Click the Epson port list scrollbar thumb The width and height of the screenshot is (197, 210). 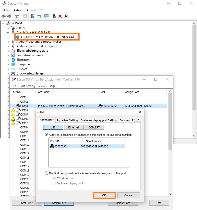click(170, 122)
